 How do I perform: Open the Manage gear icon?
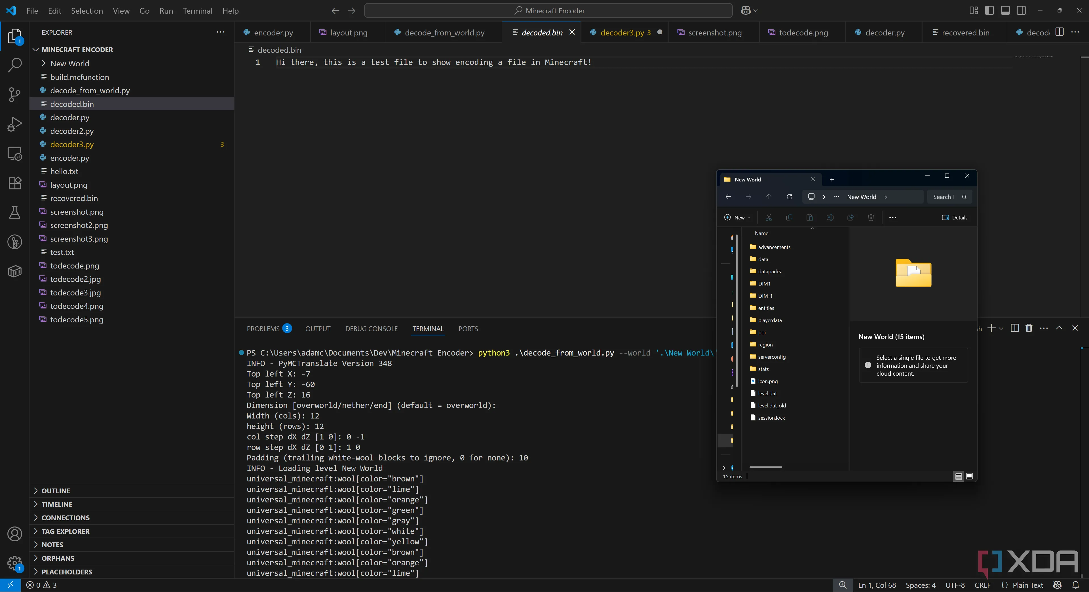[15, 563]
